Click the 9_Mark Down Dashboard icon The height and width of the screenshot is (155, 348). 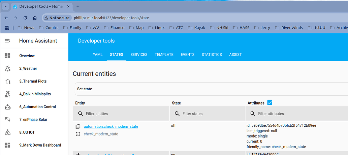[7, 145]
